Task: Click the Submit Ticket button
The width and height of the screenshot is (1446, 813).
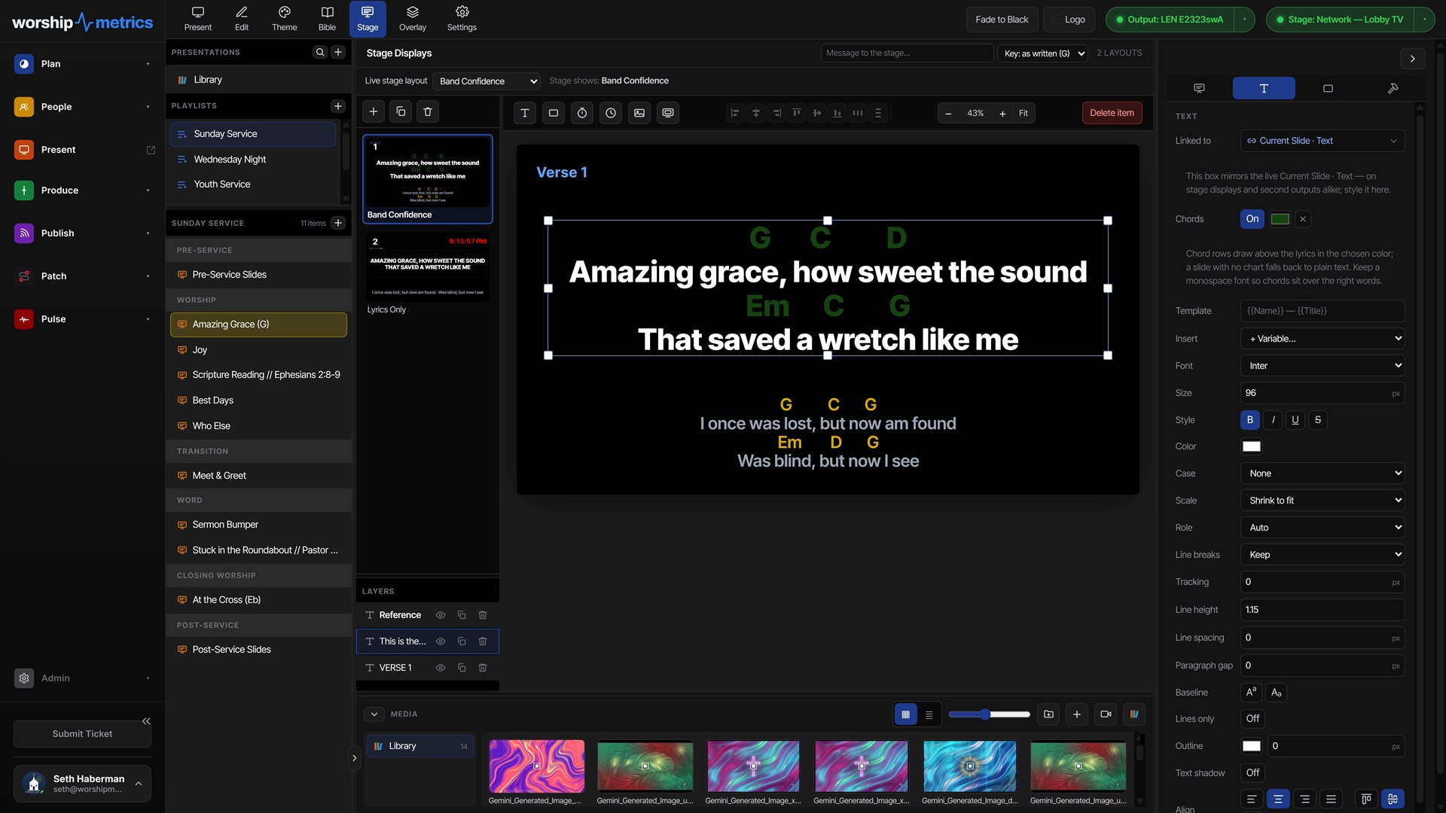Action: coord(82,734)
